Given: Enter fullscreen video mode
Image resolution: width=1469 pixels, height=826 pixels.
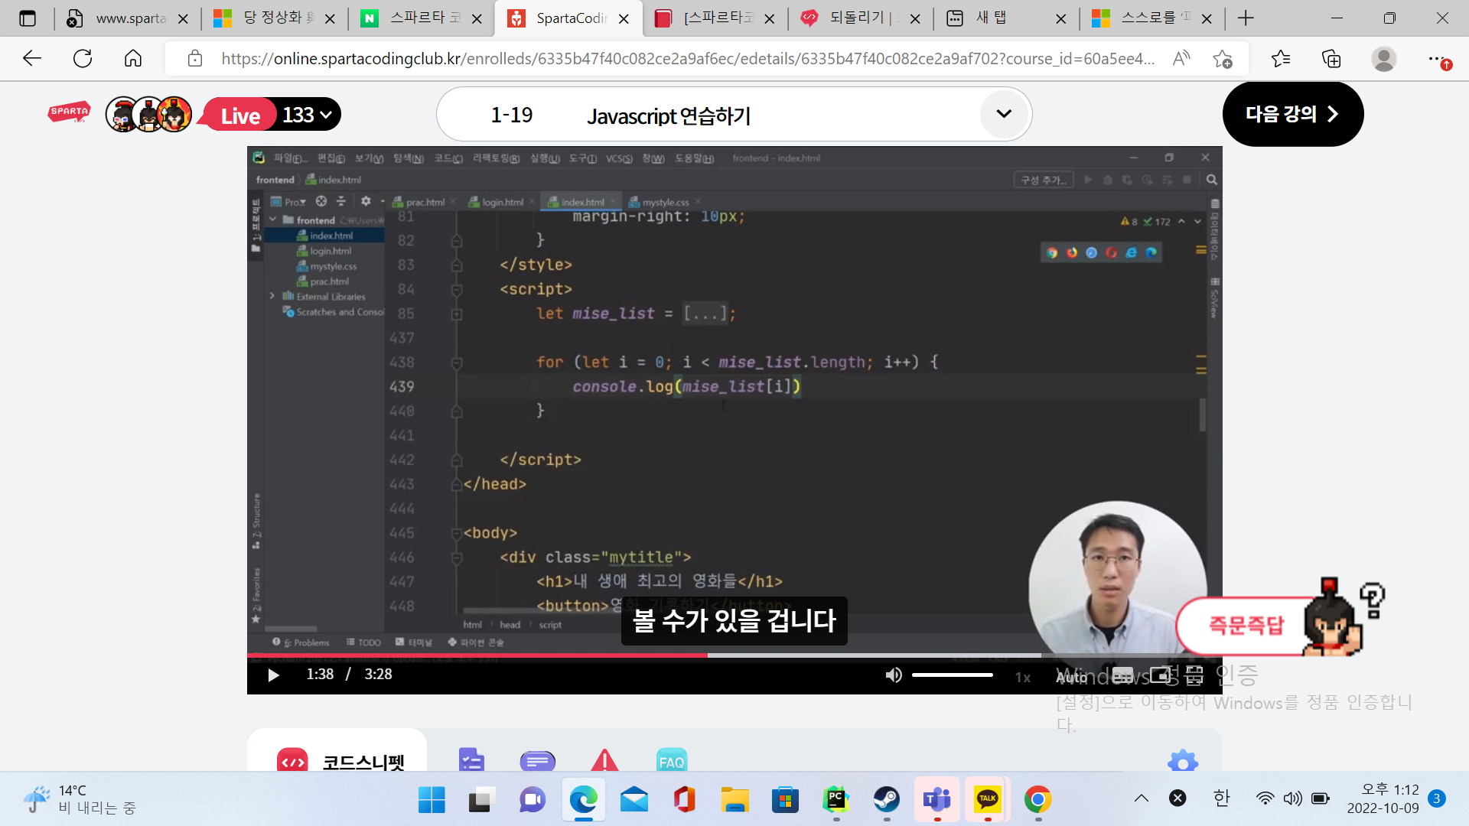Looking at the screenshot, I should (x=1194, y=675).
